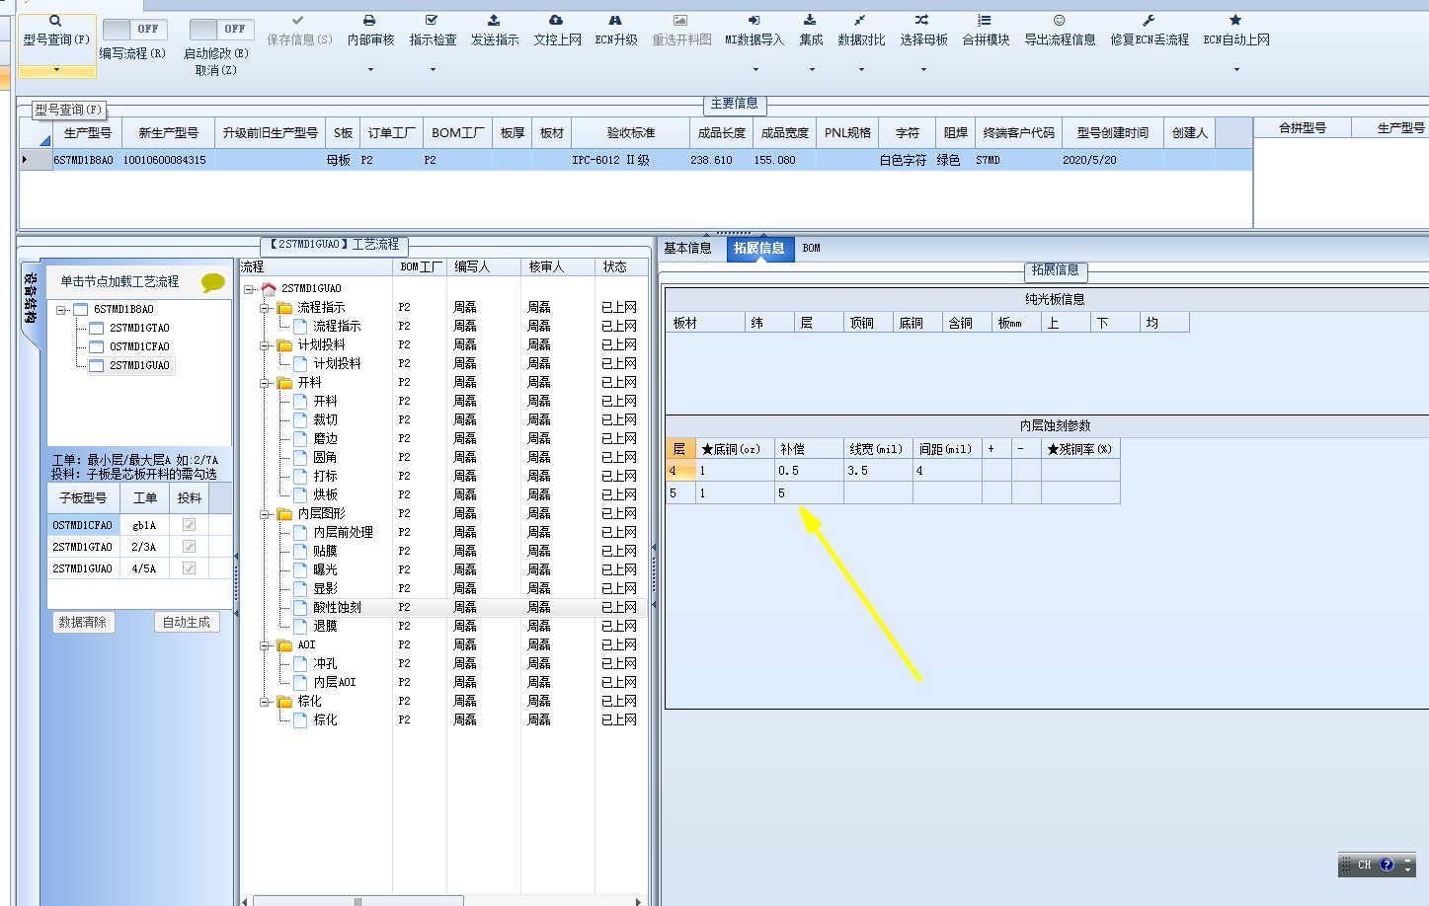Collapse the 6S7MD1B8A0 tree node
Image resolution: width=1429 pixels, height=906 pixels.
coord(61,309)
